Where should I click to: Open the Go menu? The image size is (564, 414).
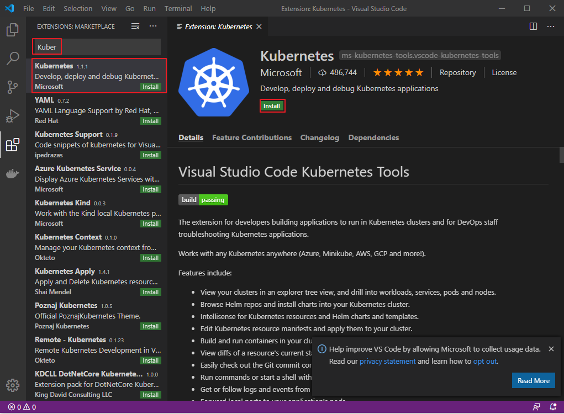[x=130, y=9]
